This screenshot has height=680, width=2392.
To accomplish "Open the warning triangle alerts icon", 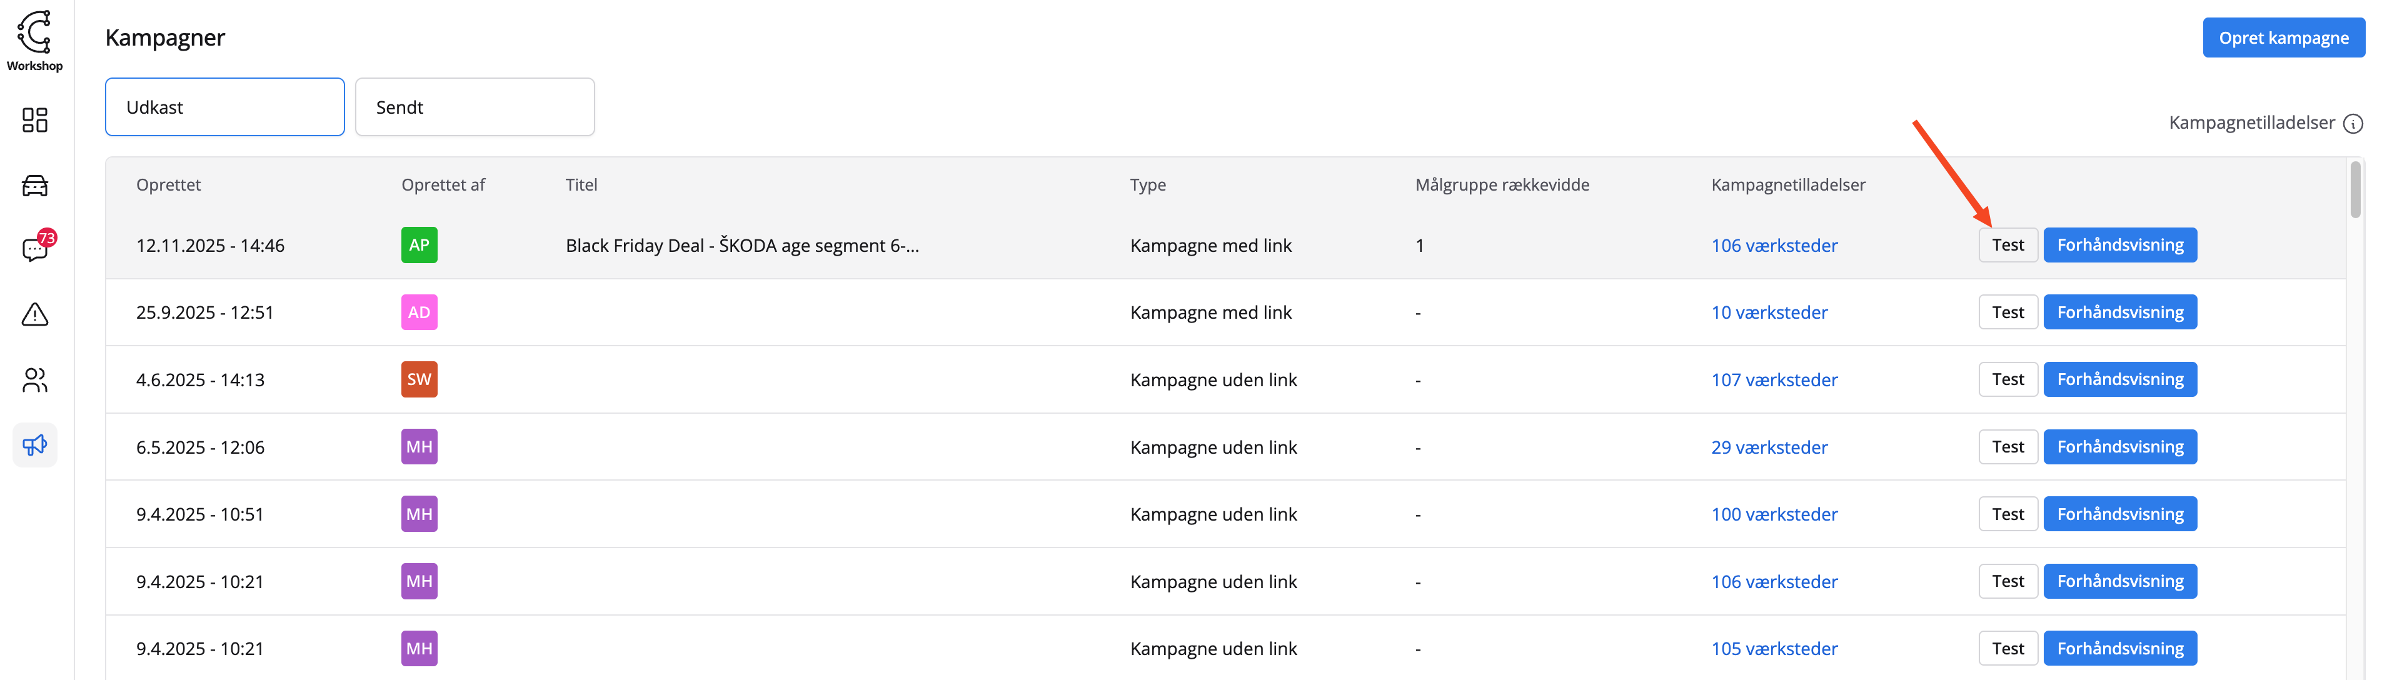I will (34, 314).
